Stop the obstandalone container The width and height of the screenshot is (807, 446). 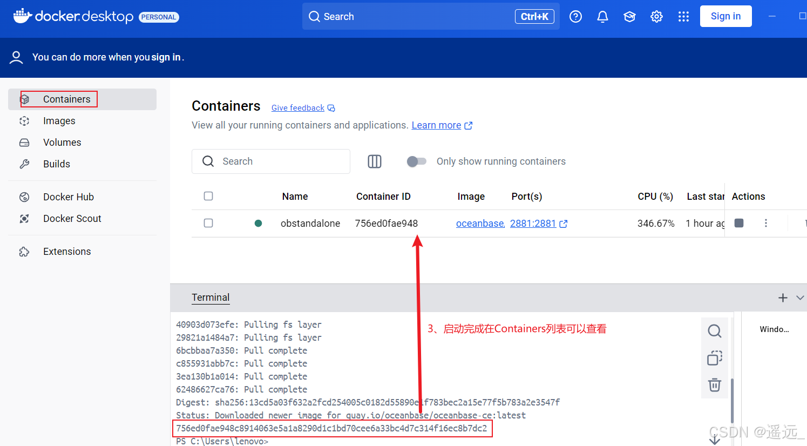tap(739, 223)
